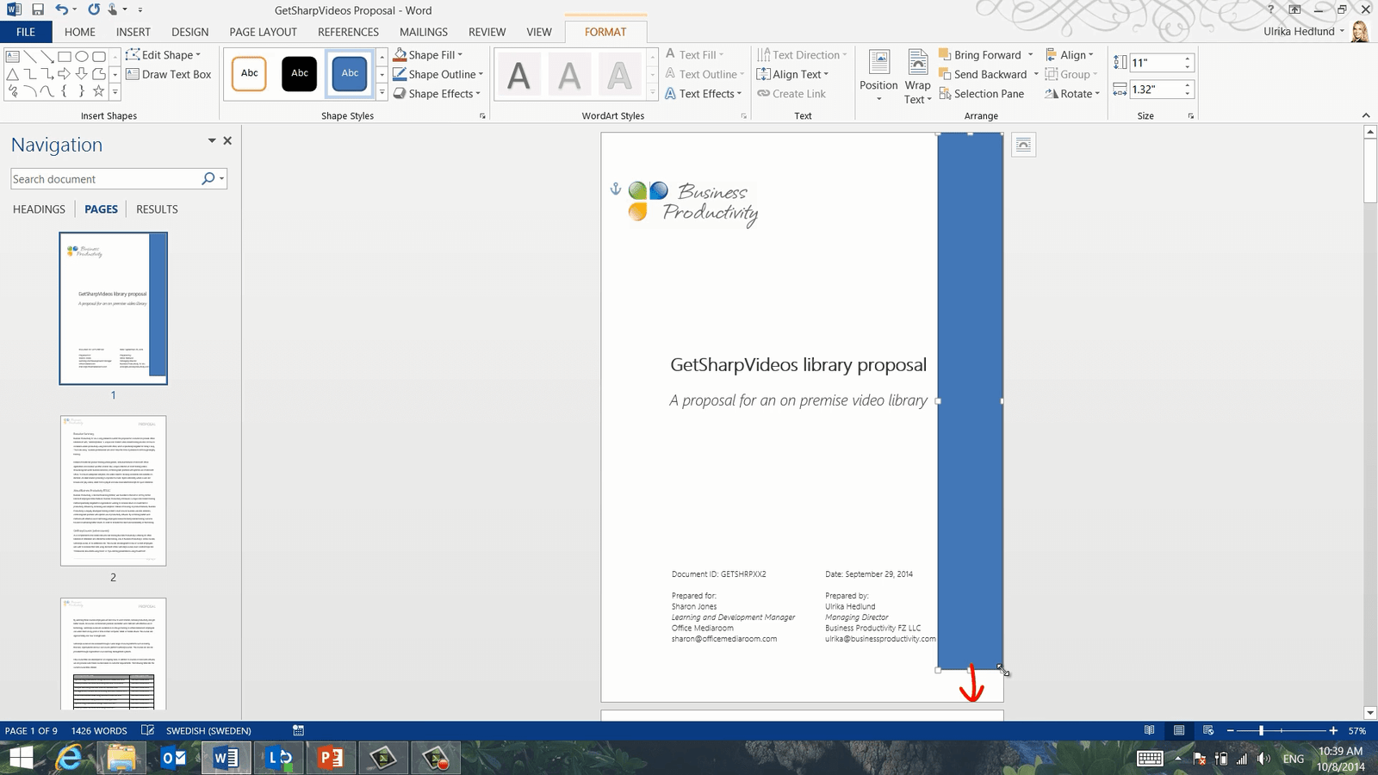Open the Wrap Text menu
Image resolution: width=1378 pixels, height=775 pixels.
[x=918, y=76]
